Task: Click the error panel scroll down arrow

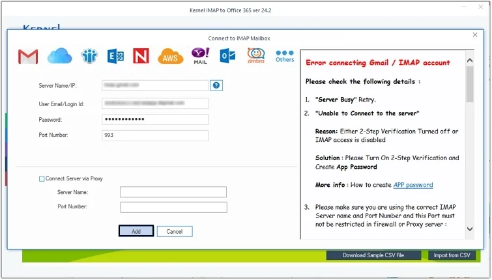Action: [x=470, y=229]
